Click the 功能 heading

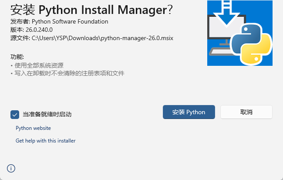(17, 57)
